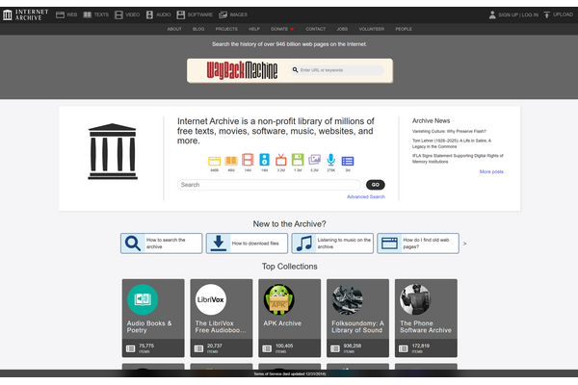
Task: Open the Projects link
Action: [x=226, y=29]
